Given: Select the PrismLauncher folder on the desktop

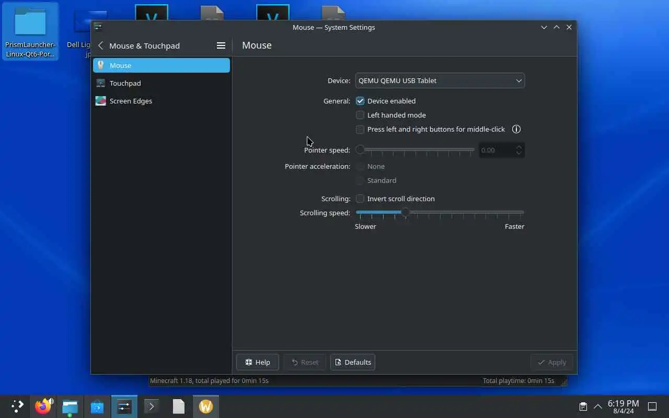Looking at the screenshot, I should coord(30,31).
